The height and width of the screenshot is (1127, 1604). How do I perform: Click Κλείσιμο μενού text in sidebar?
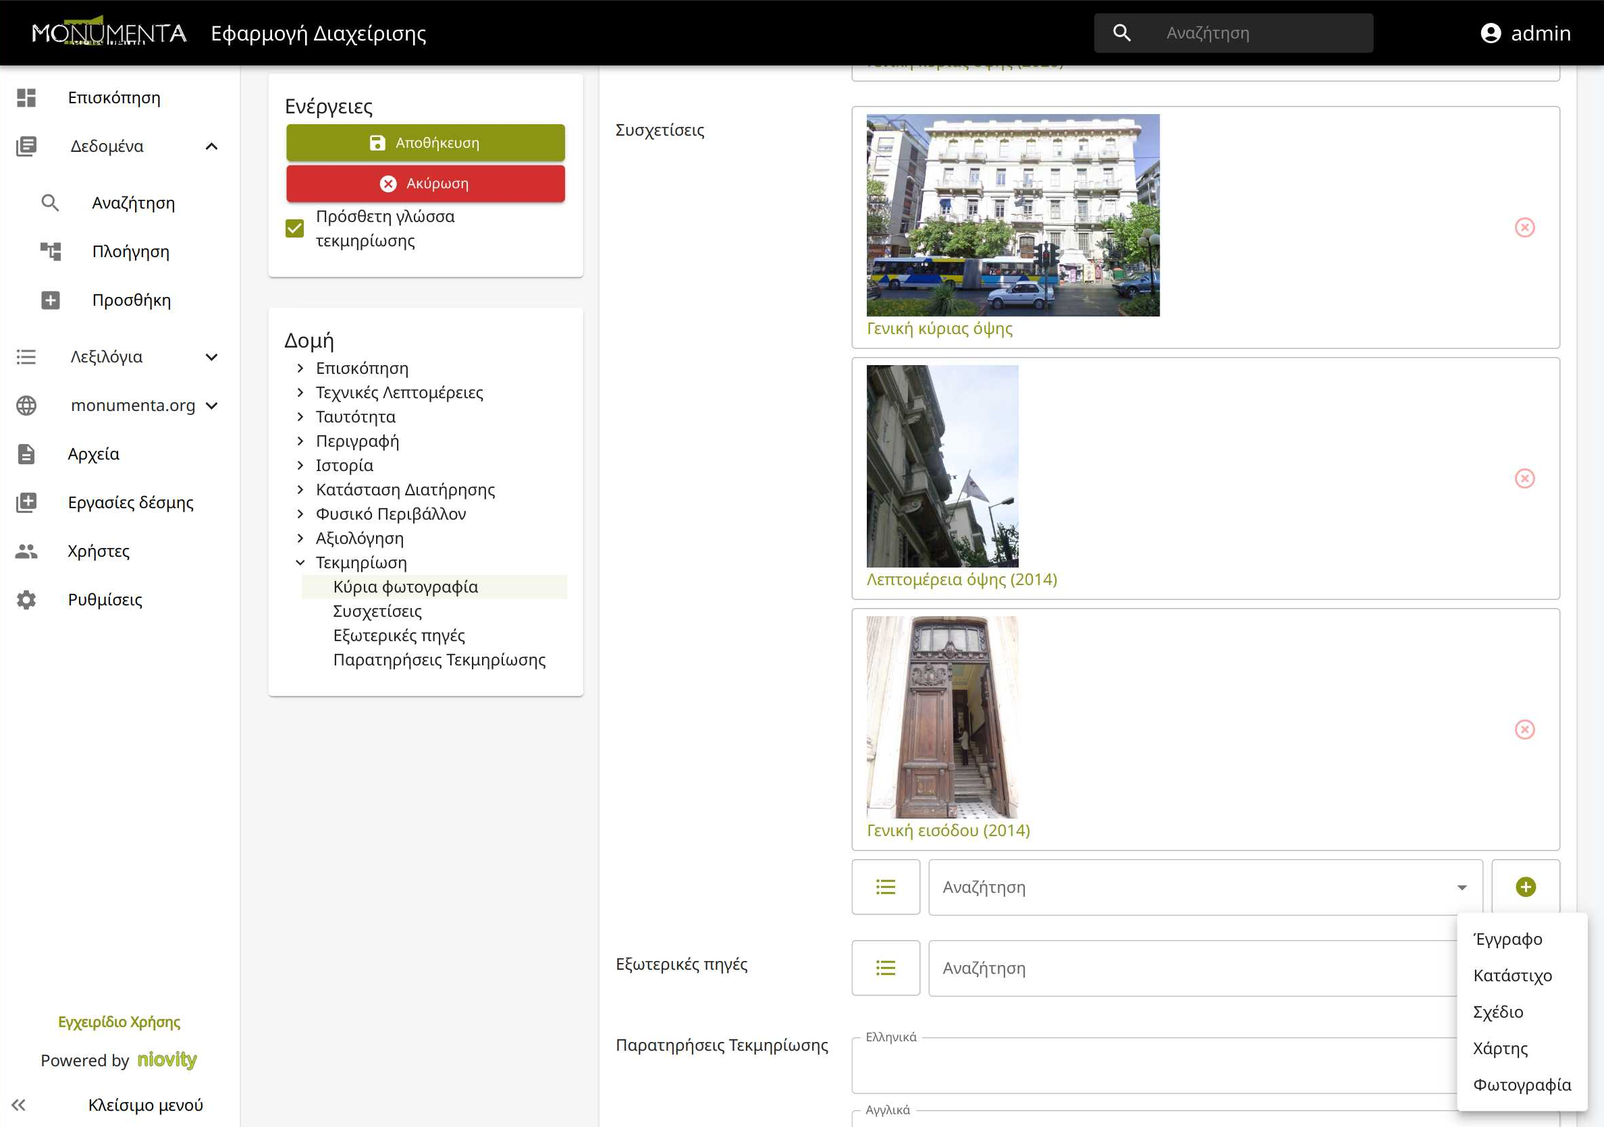tap(145, 1105)
